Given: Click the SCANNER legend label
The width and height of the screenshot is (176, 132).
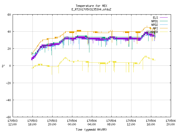Looking at the screenshot, I should (x=152, y=32).
